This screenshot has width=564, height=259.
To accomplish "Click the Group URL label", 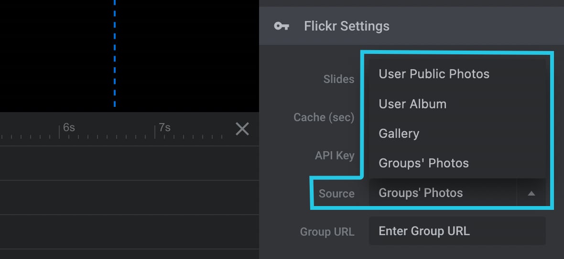I will coord(327,232).
